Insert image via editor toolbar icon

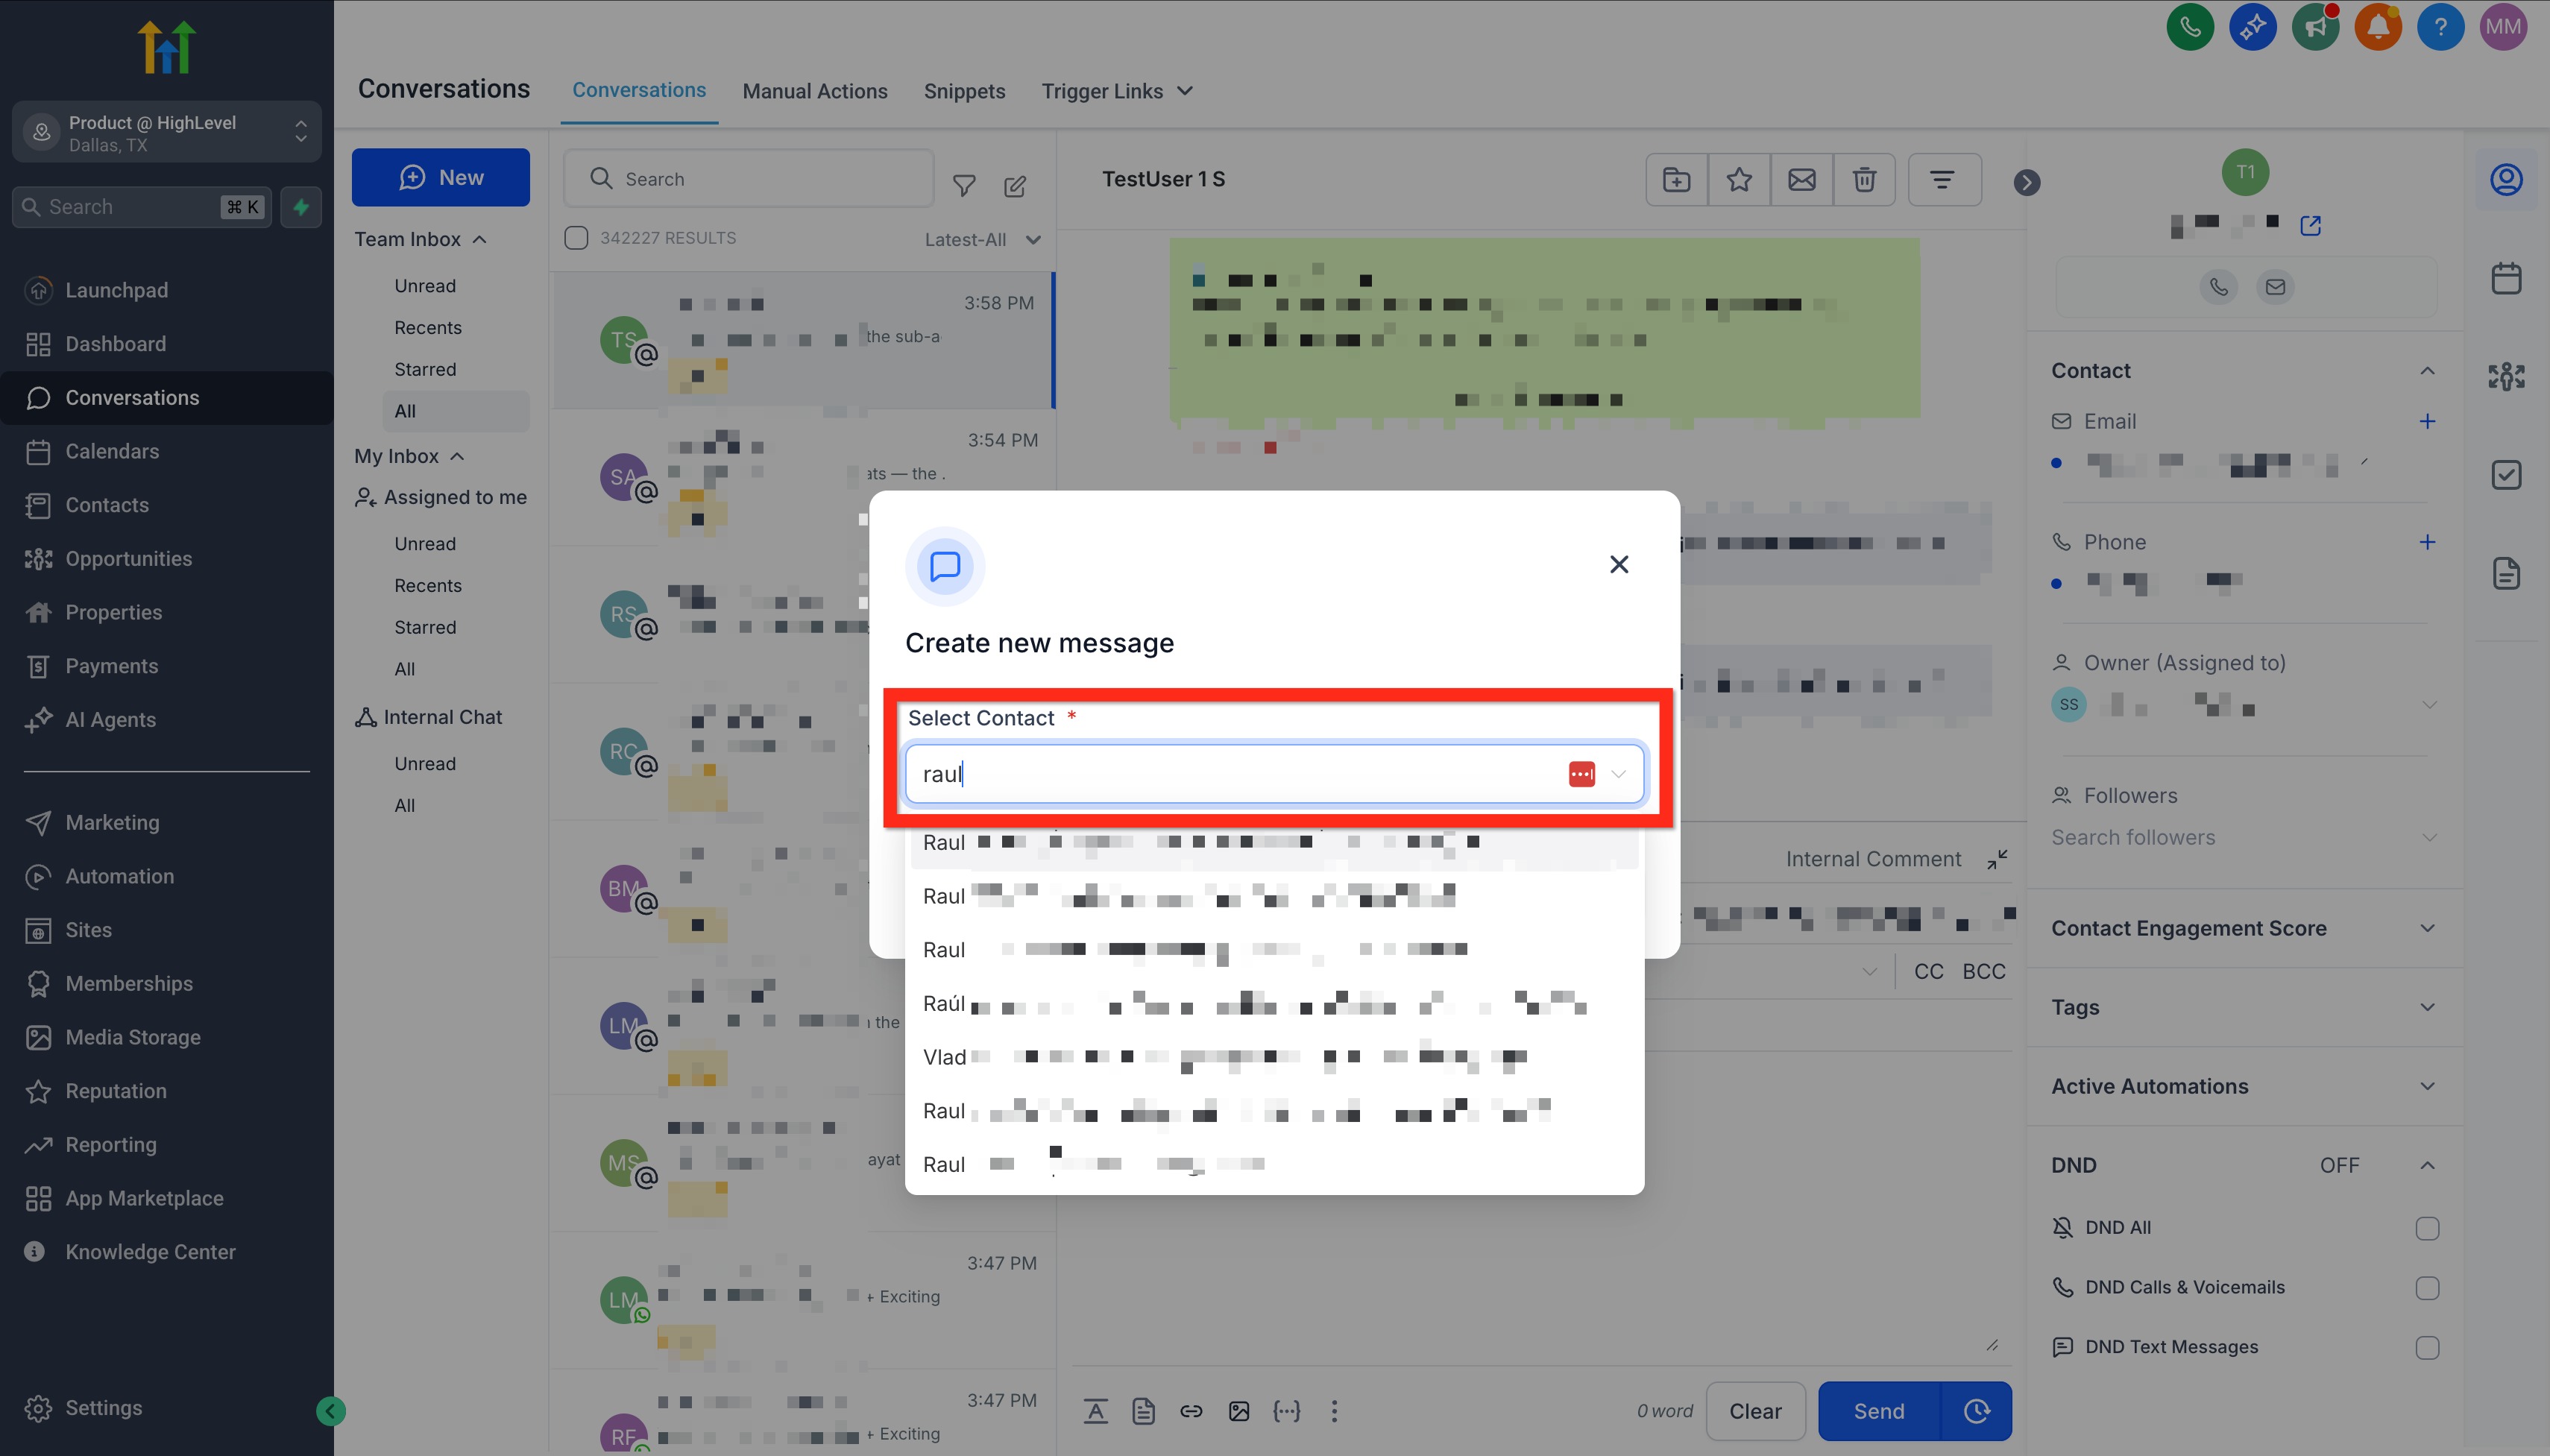[1239, 1411]
